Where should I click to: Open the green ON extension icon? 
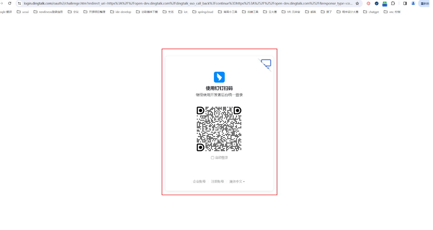[385, 4]
